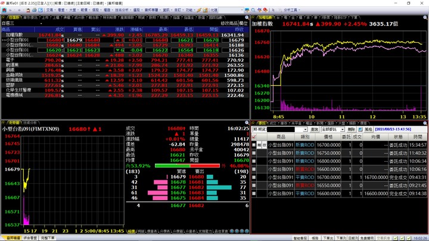
Task: Open the 代碼 stock code dropdown
Action: 242,10
